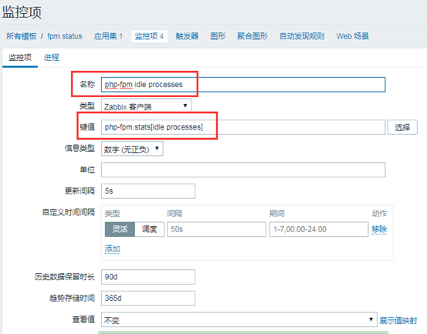Go to the 聚合图形 tab
This screenshot has width=427, height=334.
pos(252,36)
